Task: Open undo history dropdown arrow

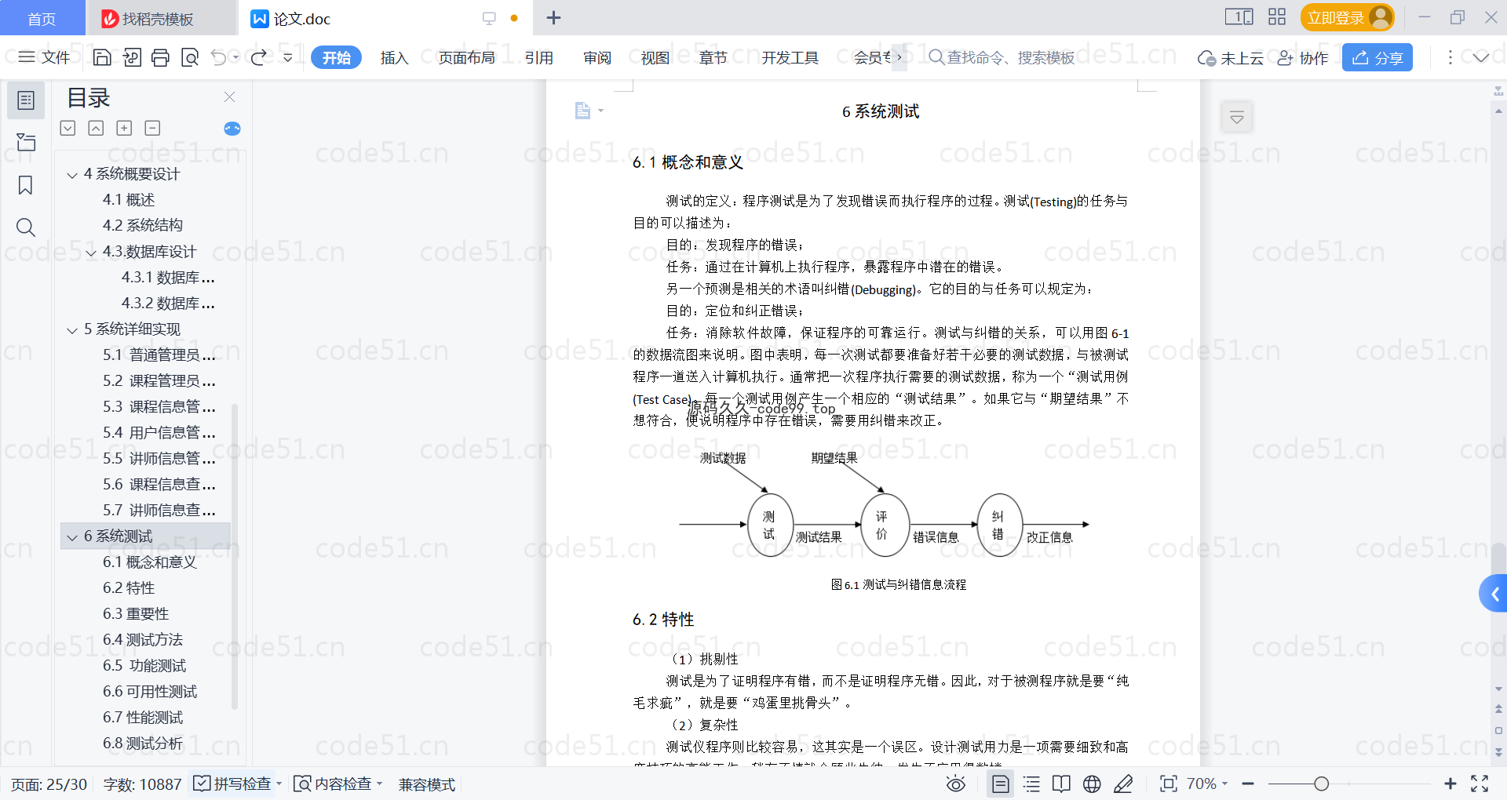Action: click(235, 57)
